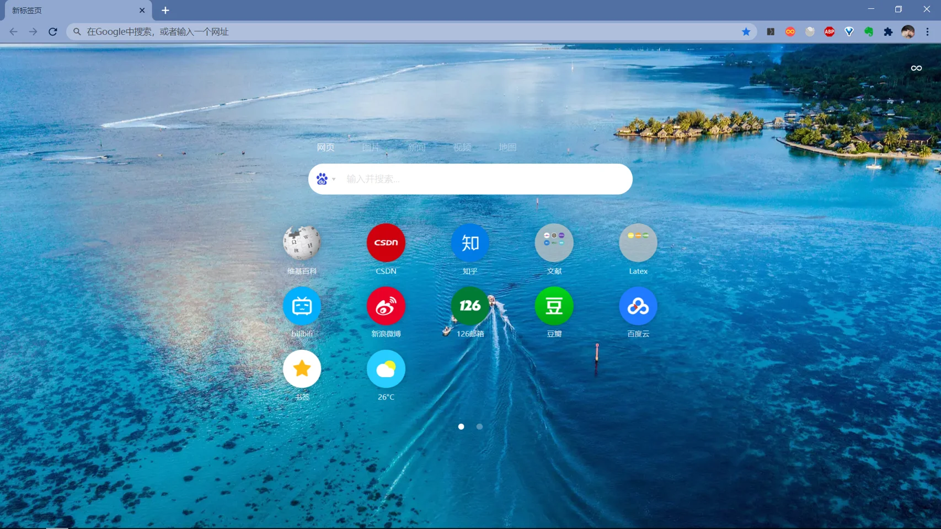Open the Extensions puzzle-piece menu
This screenshot has width=941, height=529.
click(888, 31)
